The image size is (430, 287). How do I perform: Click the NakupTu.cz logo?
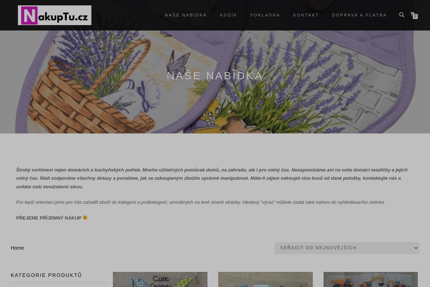tap(54, 15)
